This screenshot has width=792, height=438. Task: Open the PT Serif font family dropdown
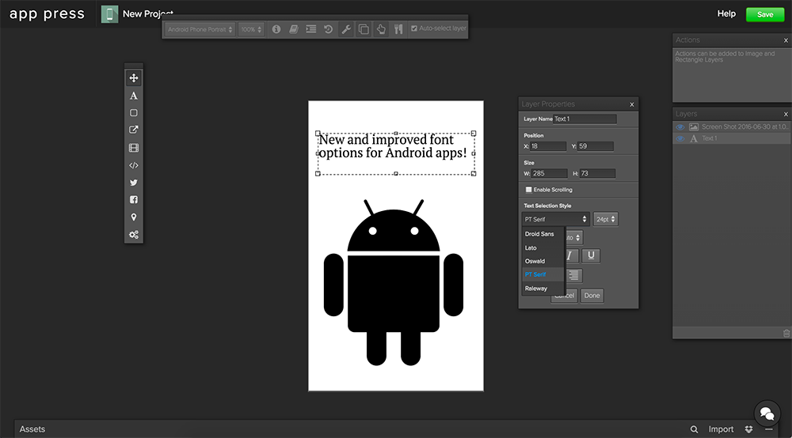[x=556, y=219]
